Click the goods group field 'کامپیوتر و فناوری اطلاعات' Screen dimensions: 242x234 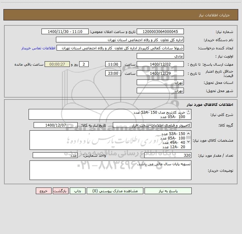point(152,125)
